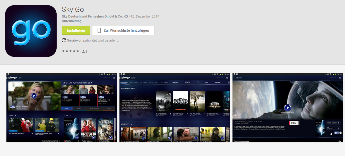Click search magnifier in the home screenshot
Image resolution: width=345 pixels, height=156 pixels.
click(114, 78)
